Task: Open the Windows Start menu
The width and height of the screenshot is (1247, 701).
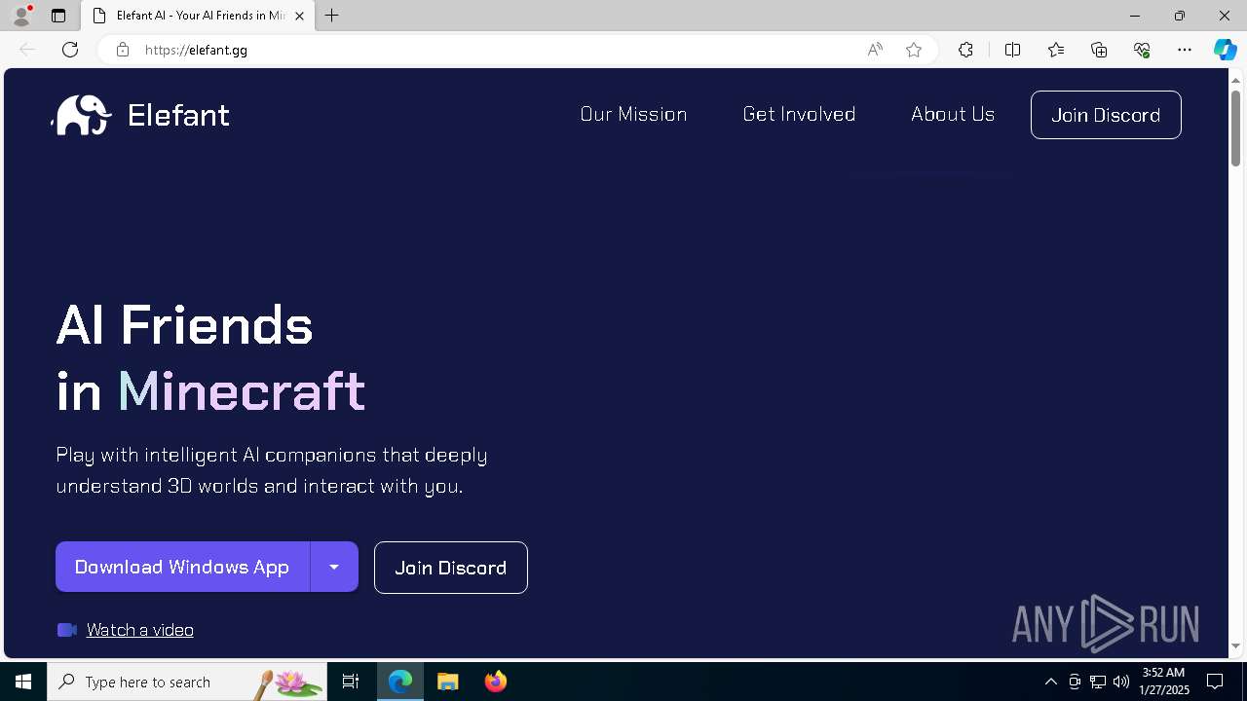Action: [23, 682]
